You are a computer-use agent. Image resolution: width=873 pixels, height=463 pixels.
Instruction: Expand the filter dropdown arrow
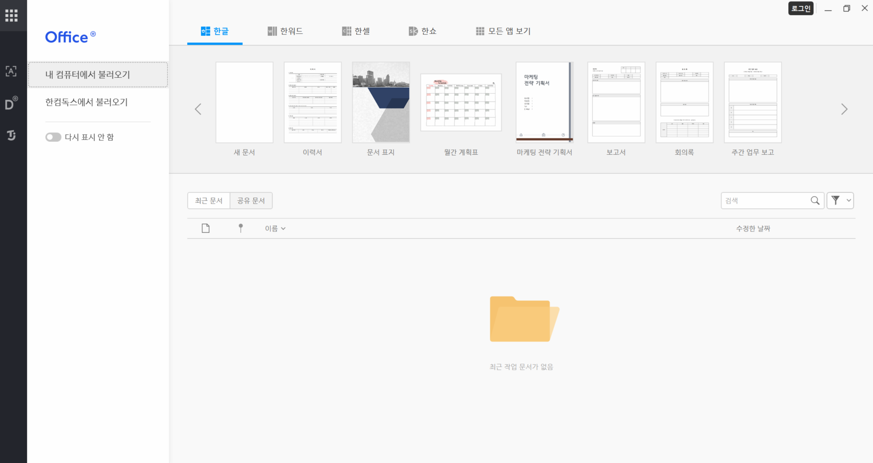coord(848,200)
